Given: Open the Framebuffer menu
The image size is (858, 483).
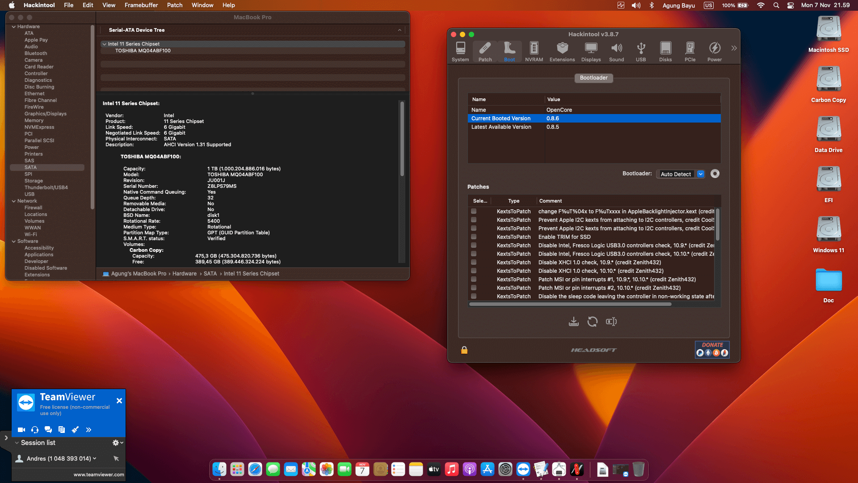Looking at the screenshot, I should pyautogui.click(x=141, y=5).
